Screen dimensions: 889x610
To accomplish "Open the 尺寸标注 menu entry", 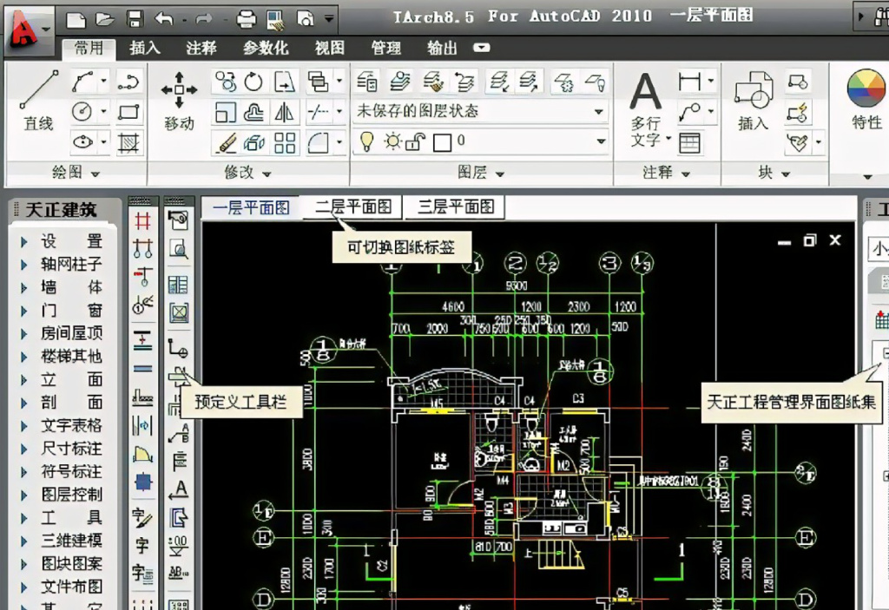I will pyautogui.click(x=71, y=449).
